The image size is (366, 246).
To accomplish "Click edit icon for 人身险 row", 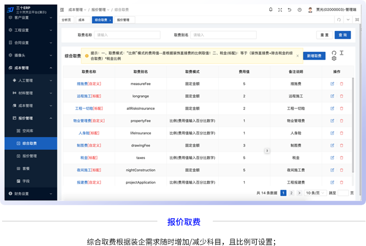I will 332,133.
